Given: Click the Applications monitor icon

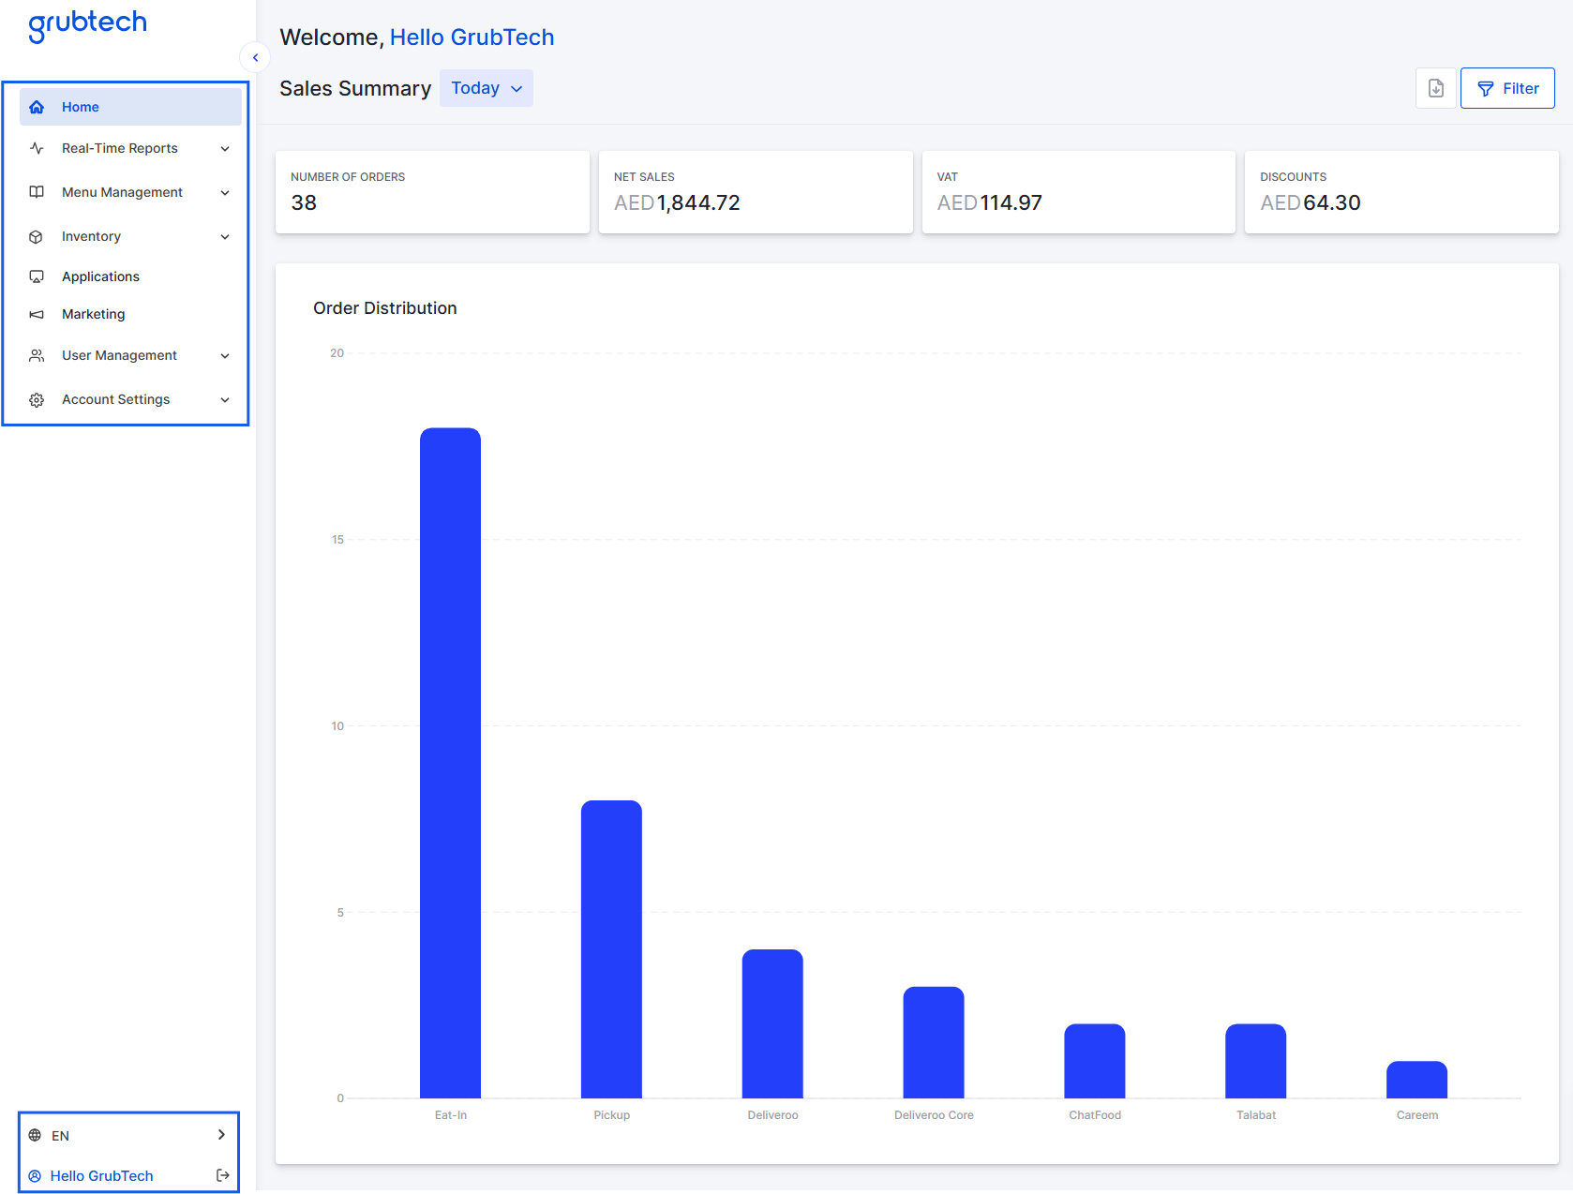Looking at the screenshot, I should coord(37,276).
